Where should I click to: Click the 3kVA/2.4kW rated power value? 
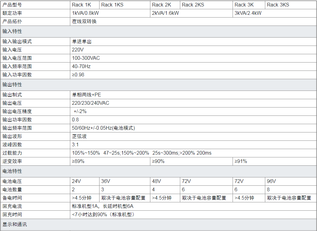[248, 13]
